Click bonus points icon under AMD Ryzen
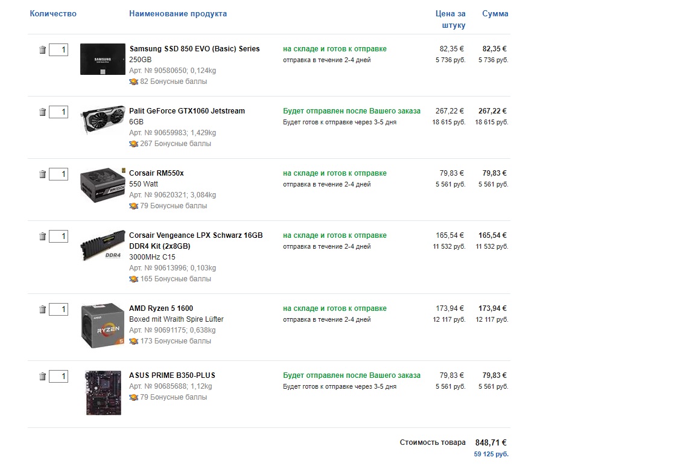Image resolution: width=695 pixels, height=466 pixels. coord(133,341)
